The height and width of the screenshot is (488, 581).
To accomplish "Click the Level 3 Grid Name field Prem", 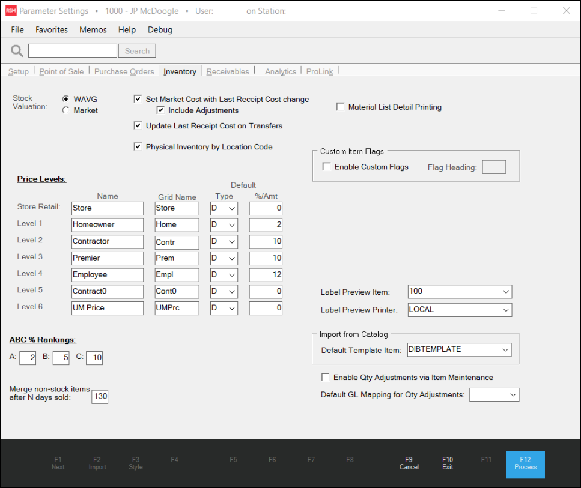I will (177, 259).
